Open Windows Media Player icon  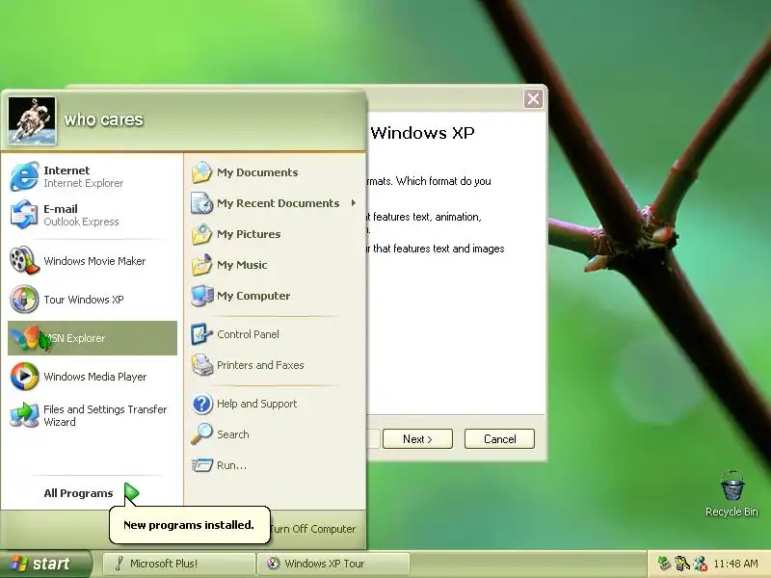(24, 377)
